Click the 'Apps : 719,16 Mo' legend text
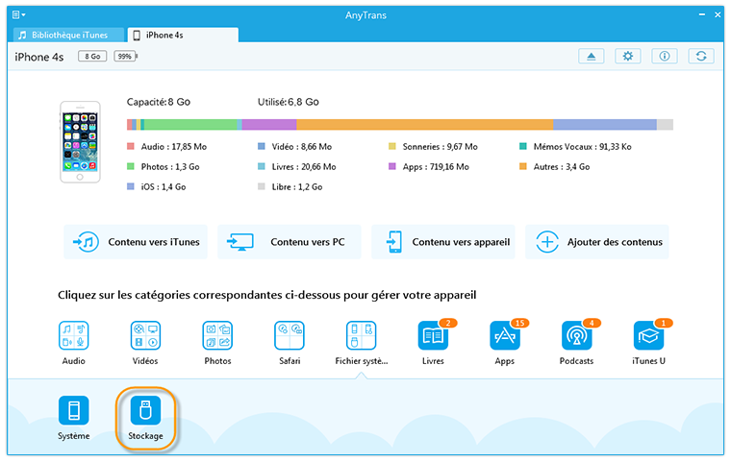731x462 pixels. [x=436, y=167]
